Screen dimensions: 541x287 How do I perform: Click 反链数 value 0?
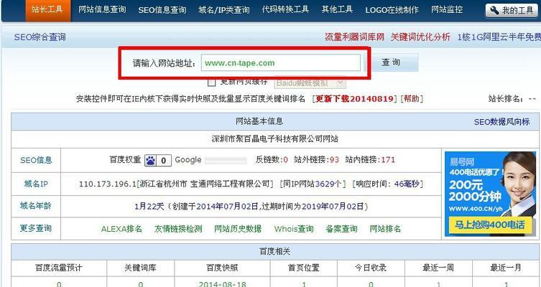coord(285,160)
